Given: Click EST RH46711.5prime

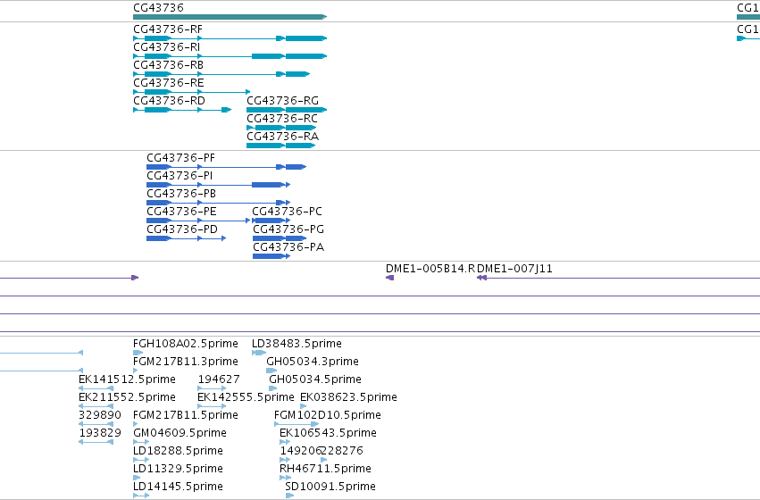Looking at the screenshot, I should click(286, 479).
